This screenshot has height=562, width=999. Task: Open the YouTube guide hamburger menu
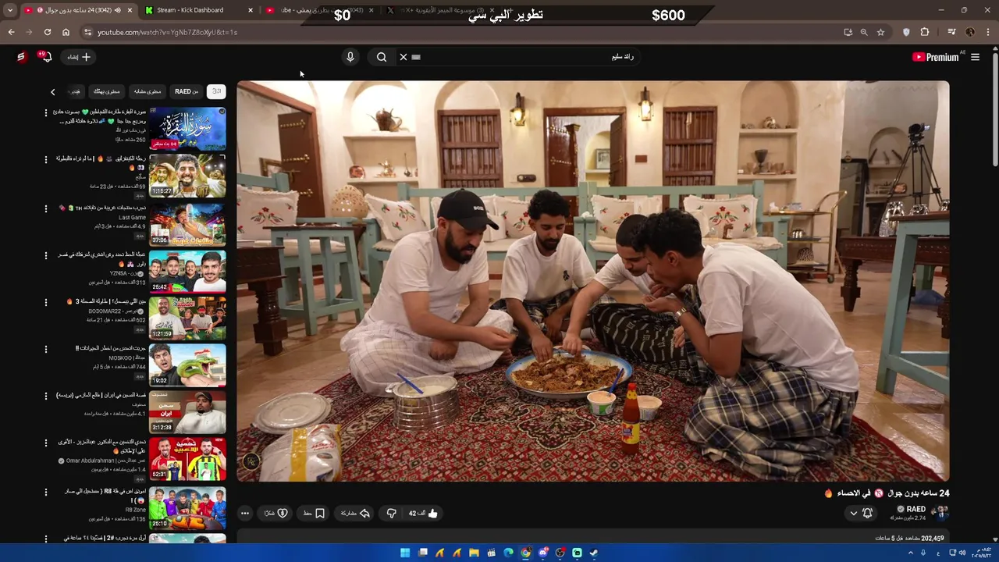(975, 57)
